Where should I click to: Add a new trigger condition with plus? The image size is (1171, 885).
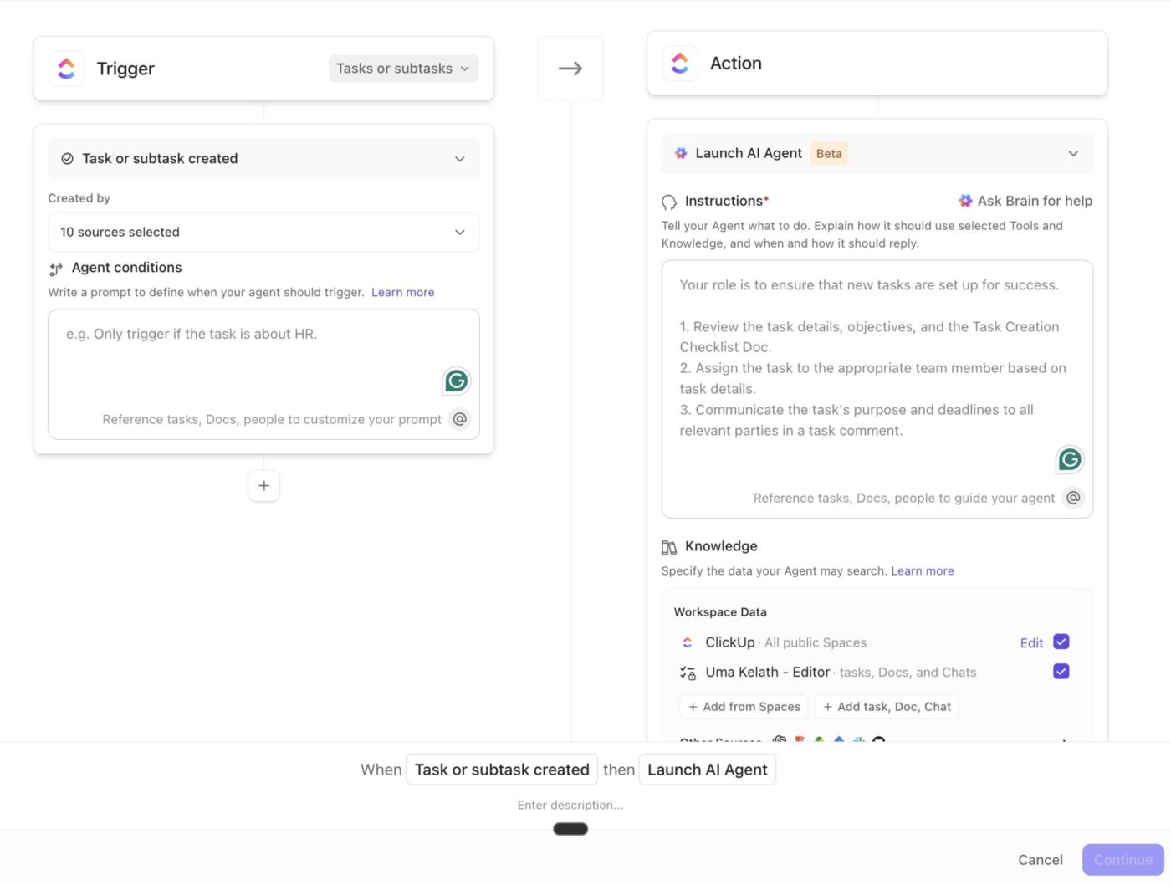click(x=263, y=486)
